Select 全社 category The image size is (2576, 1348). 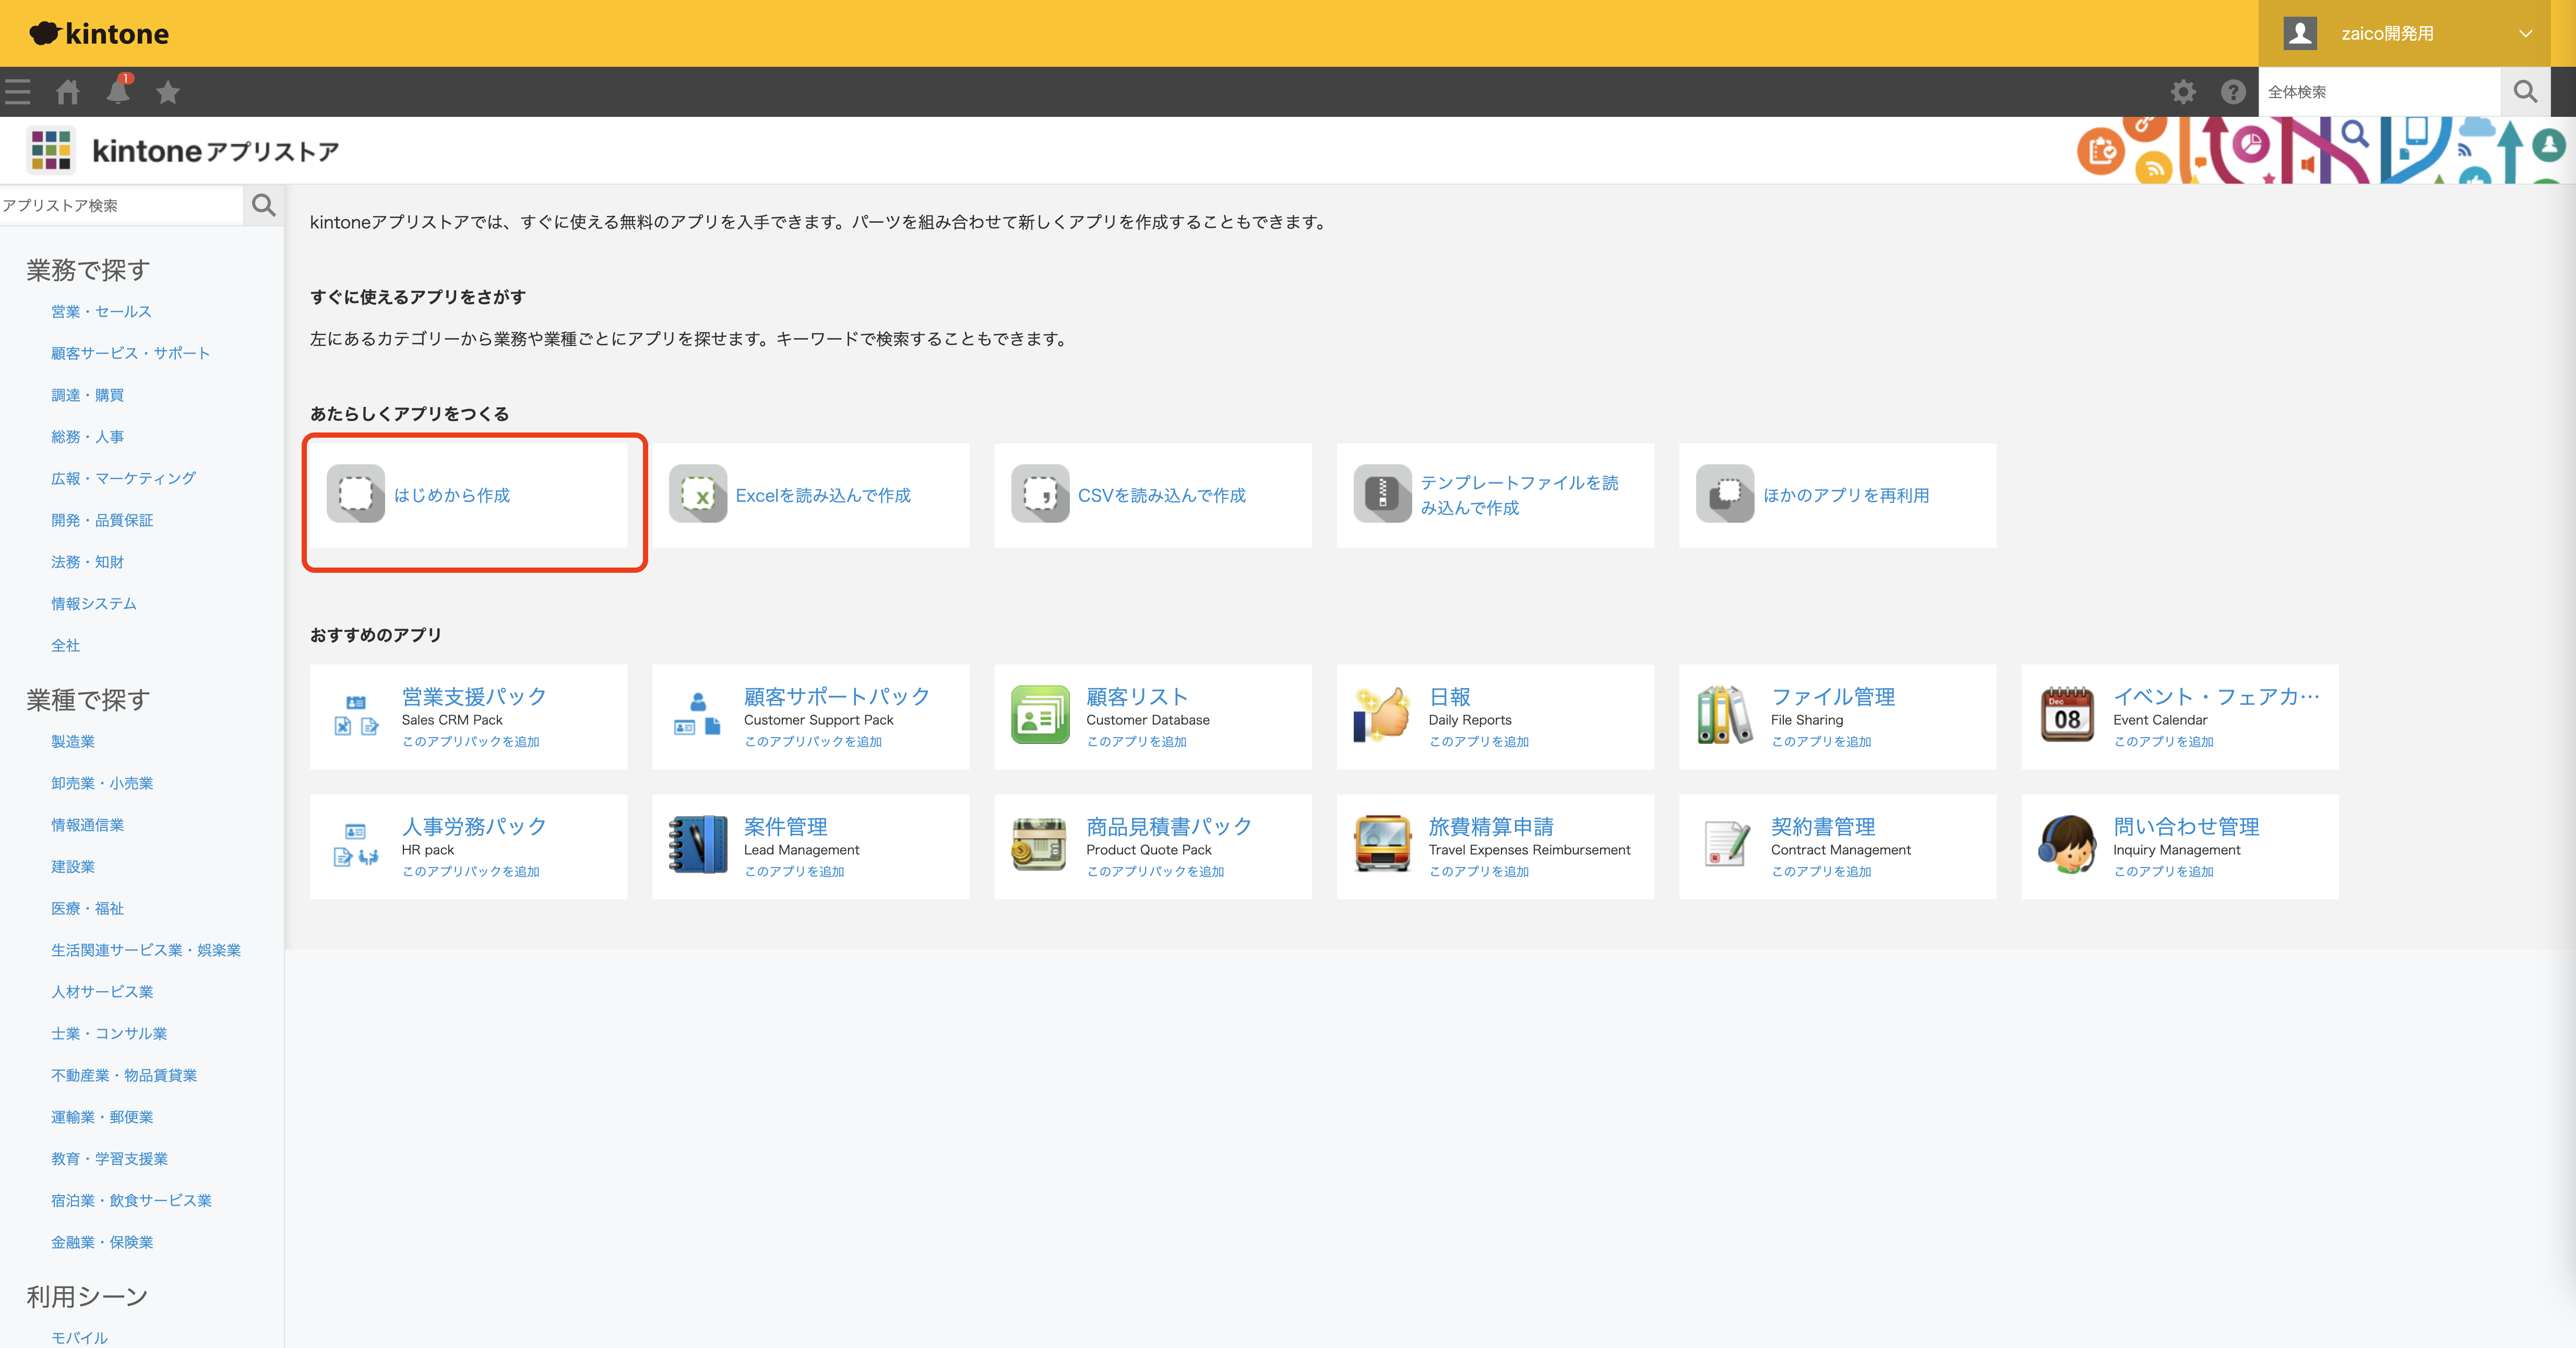click(65, 645)
